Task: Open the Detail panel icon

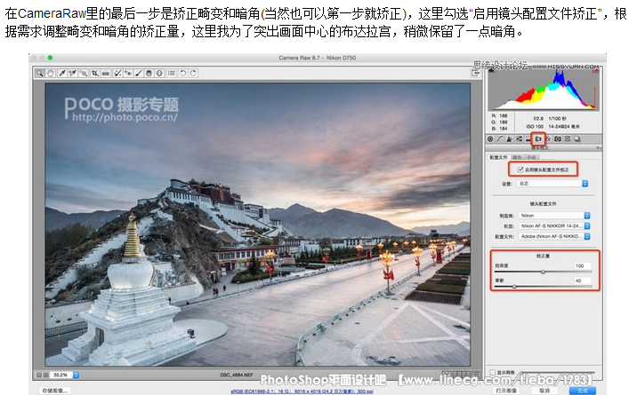Action: coord(509,139)
